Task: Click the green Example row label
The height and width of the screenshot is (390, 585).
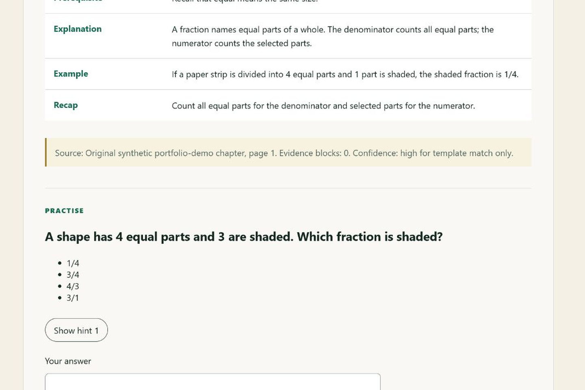Action: (71, 74)
